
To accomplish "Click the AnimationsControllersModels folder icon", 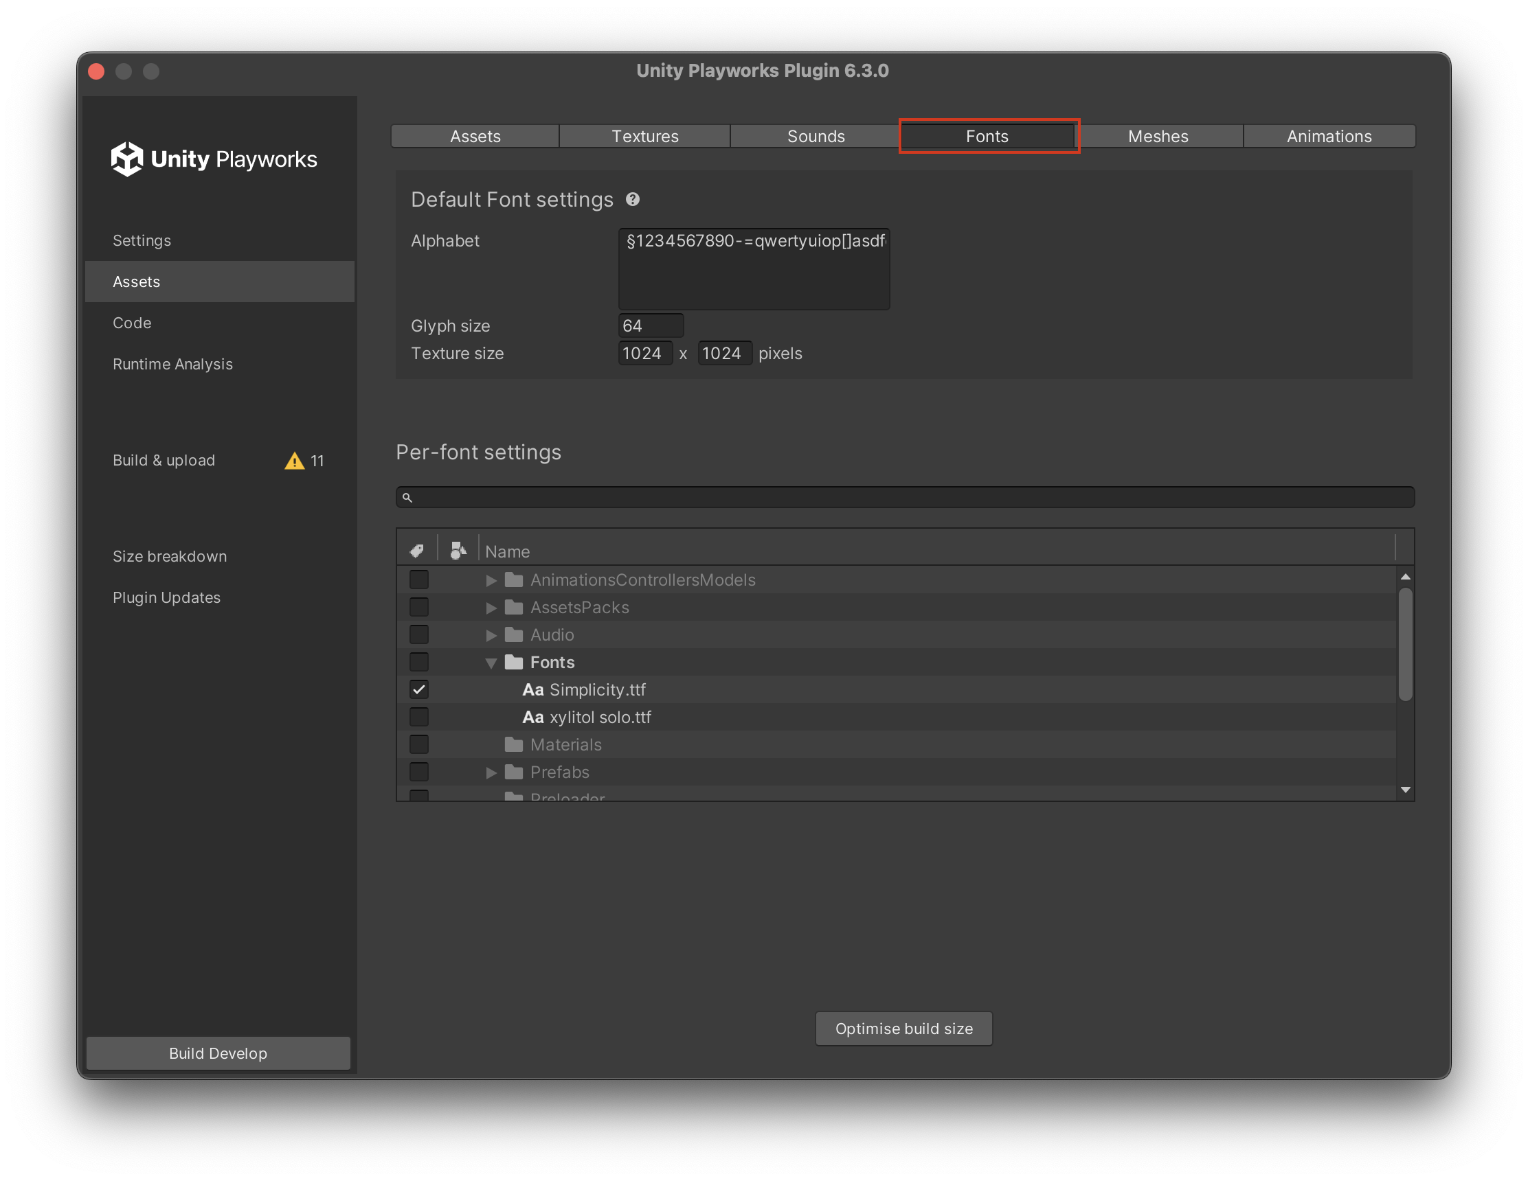I will [x=514, y=580].
